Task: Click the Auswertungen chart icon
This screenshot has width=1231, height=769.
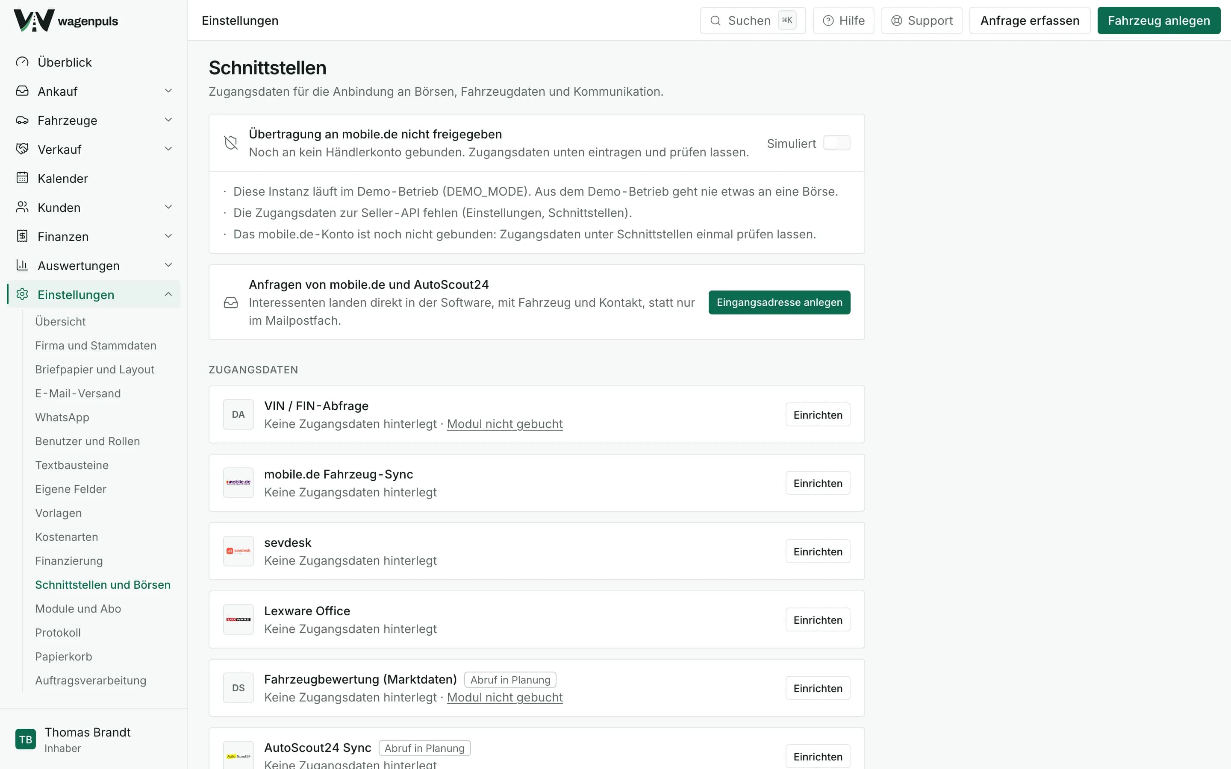Action: pyautogui.click(x=22, y=265)
